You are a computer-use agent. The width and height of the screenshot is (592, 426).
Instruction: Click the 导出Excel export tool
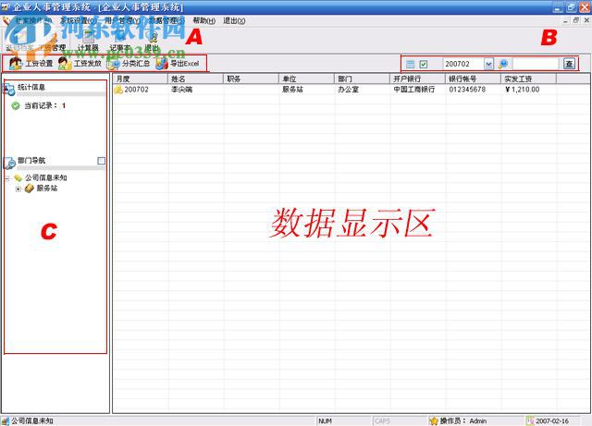[x=178, y=64]
